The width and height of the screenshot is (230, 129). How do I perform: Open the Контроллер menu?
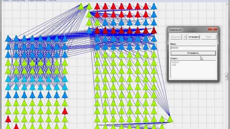(x=18, y=1)
